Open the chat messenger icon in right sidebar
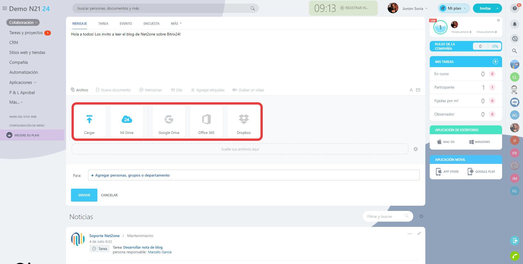Image resolution: width=523 pixels, height=264 pixels. (514, 39)
